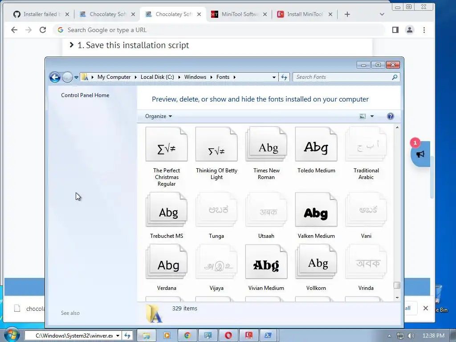The width and height of the screenshot is (456, 342).
Task: Open the browser profile icon
Action: (x=410, y=30)
